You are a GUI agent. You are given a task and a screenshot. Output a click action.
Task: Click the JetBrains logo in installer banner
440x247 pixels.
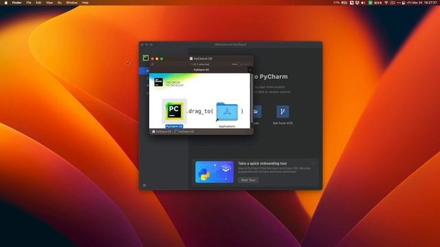click(159, 82)
